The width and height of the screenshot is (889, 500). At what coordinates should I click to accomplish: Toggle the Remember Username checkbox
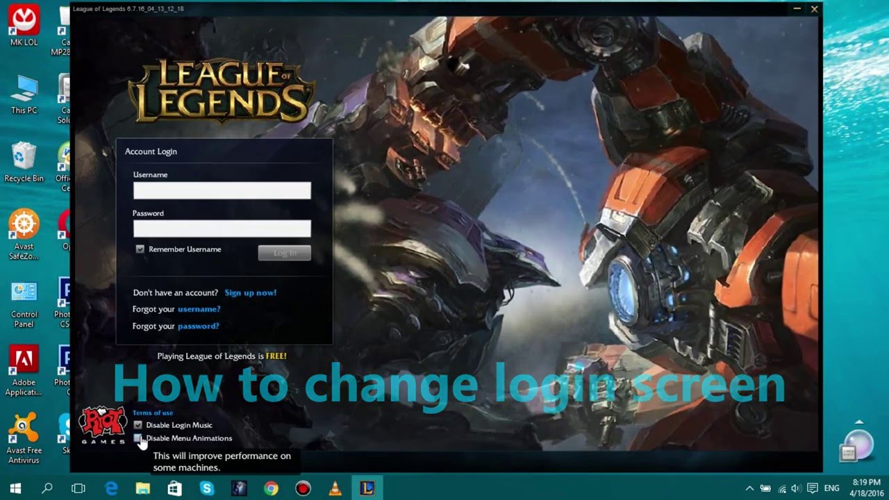(140, 249)
